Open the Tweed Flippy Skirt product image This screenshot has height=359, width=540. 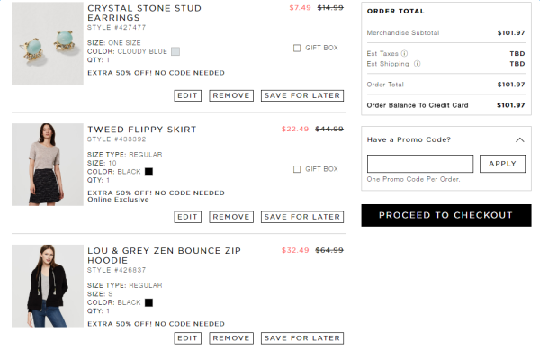tap(48, 165)
